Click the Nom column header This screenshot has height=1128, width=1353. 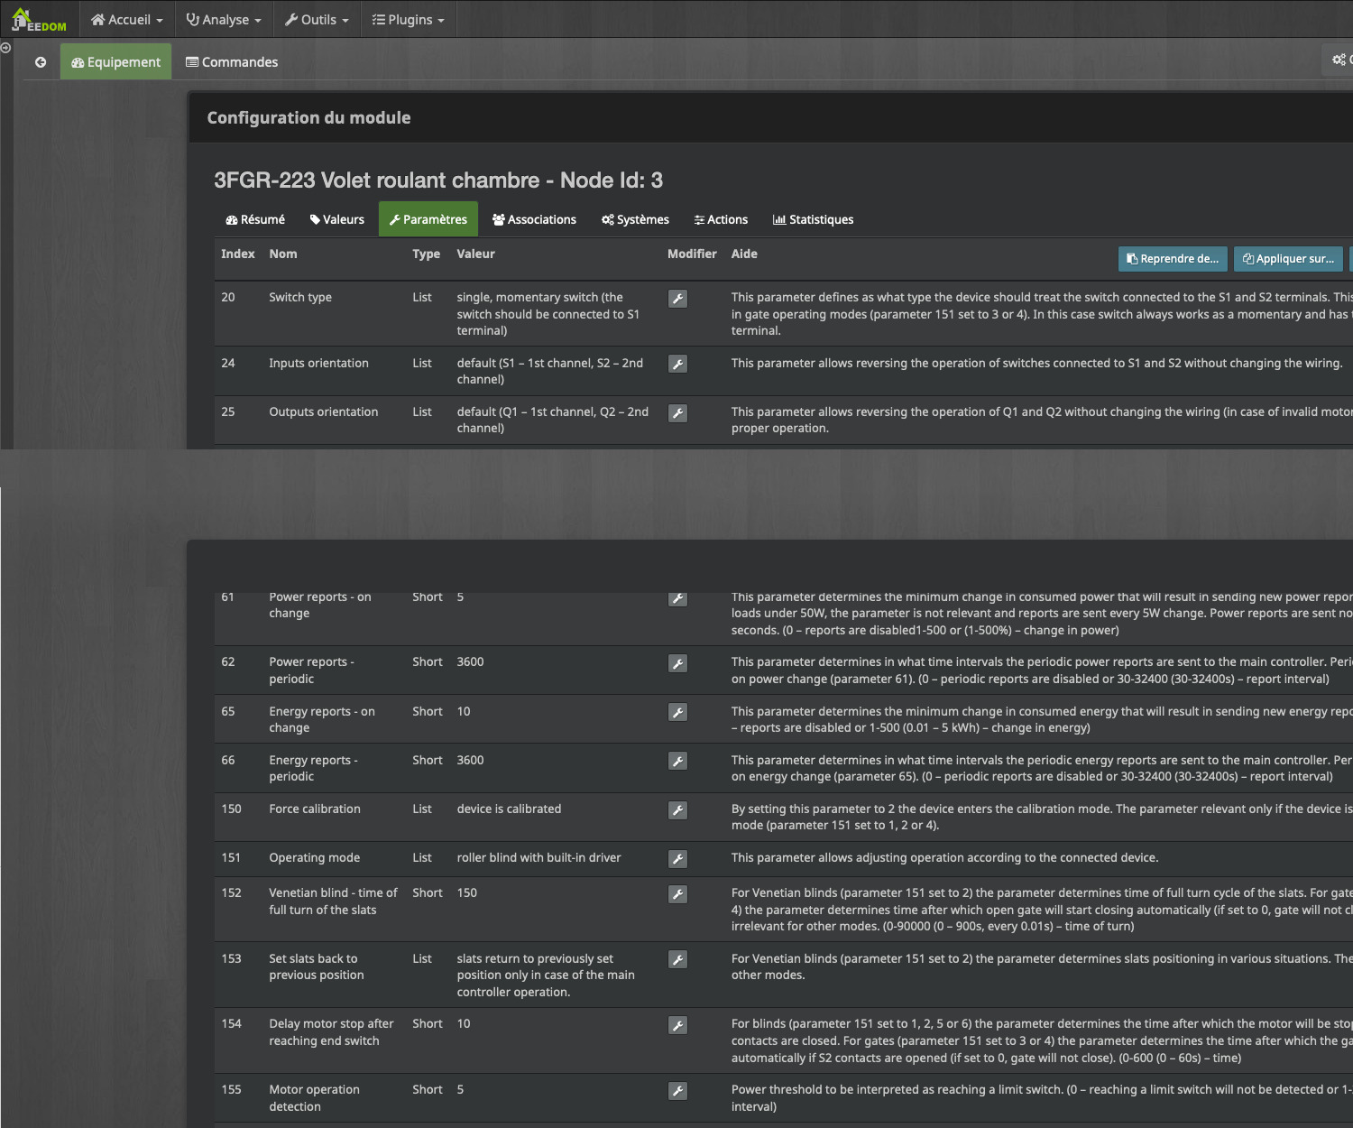coord(283,254)
